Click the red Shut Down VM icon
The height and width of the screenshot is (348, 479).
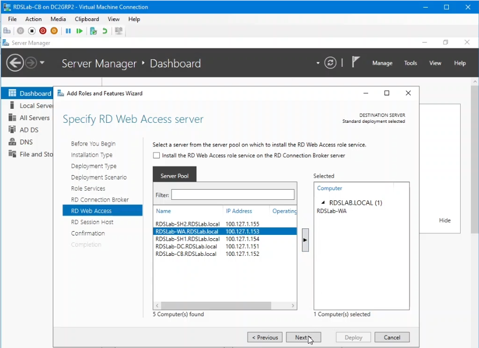tap(43, 31)
